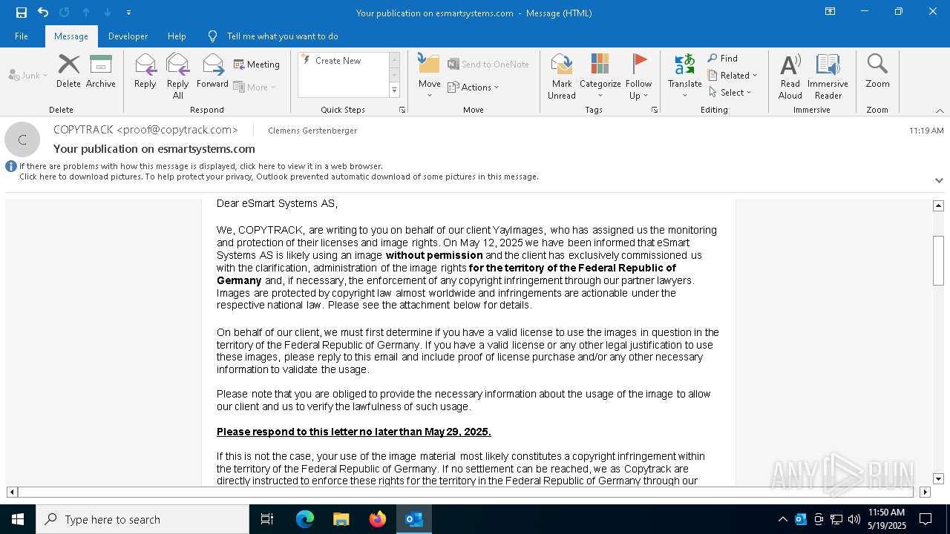Open the Move folder menu
Screen dimensions: 950x534
[430, 76]
